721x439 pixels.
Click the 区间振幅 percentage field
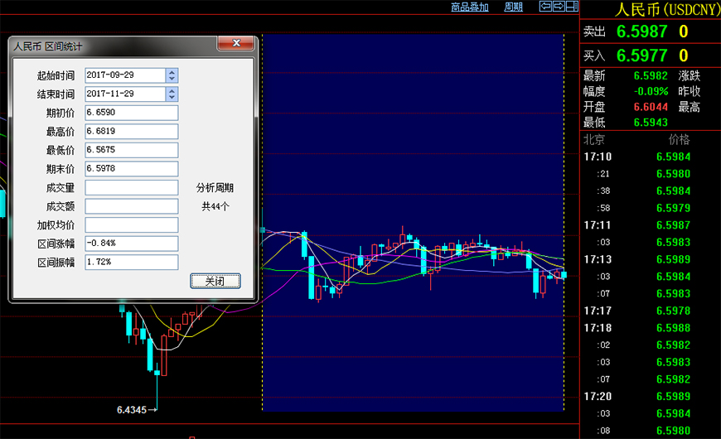131,262
